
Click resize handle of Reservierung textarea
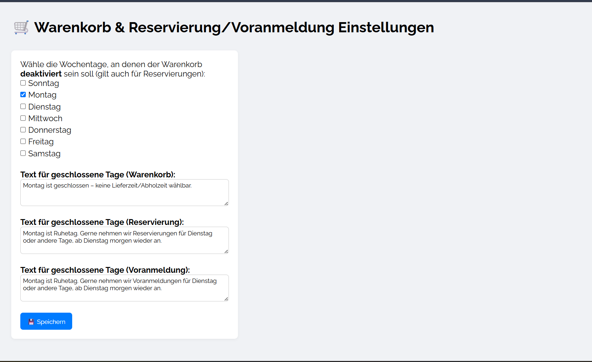pos(226,251)
